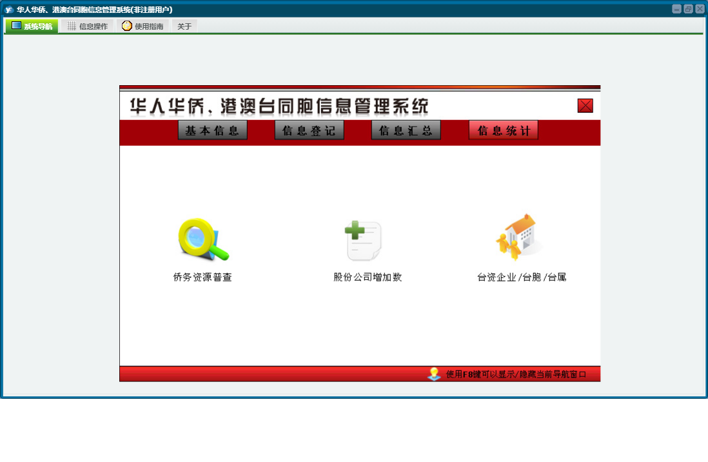
Task: Click the F8 hint text 使用F8键可以显示/隐藏当前导航窗口
Action: pyautogui.click(x=516, y=374)
